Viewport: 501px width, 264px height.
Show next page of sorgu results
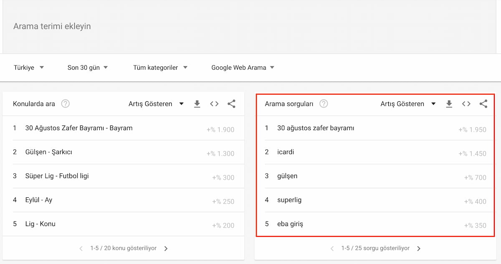pyautogui.click(x=418, y=248)
